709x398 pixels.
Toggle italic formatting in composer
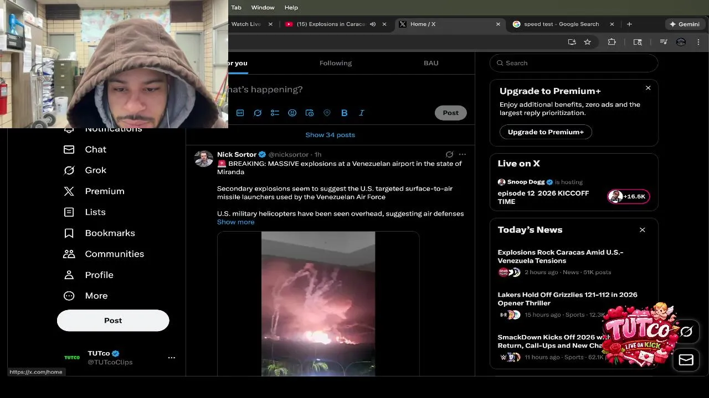(362, 113)
